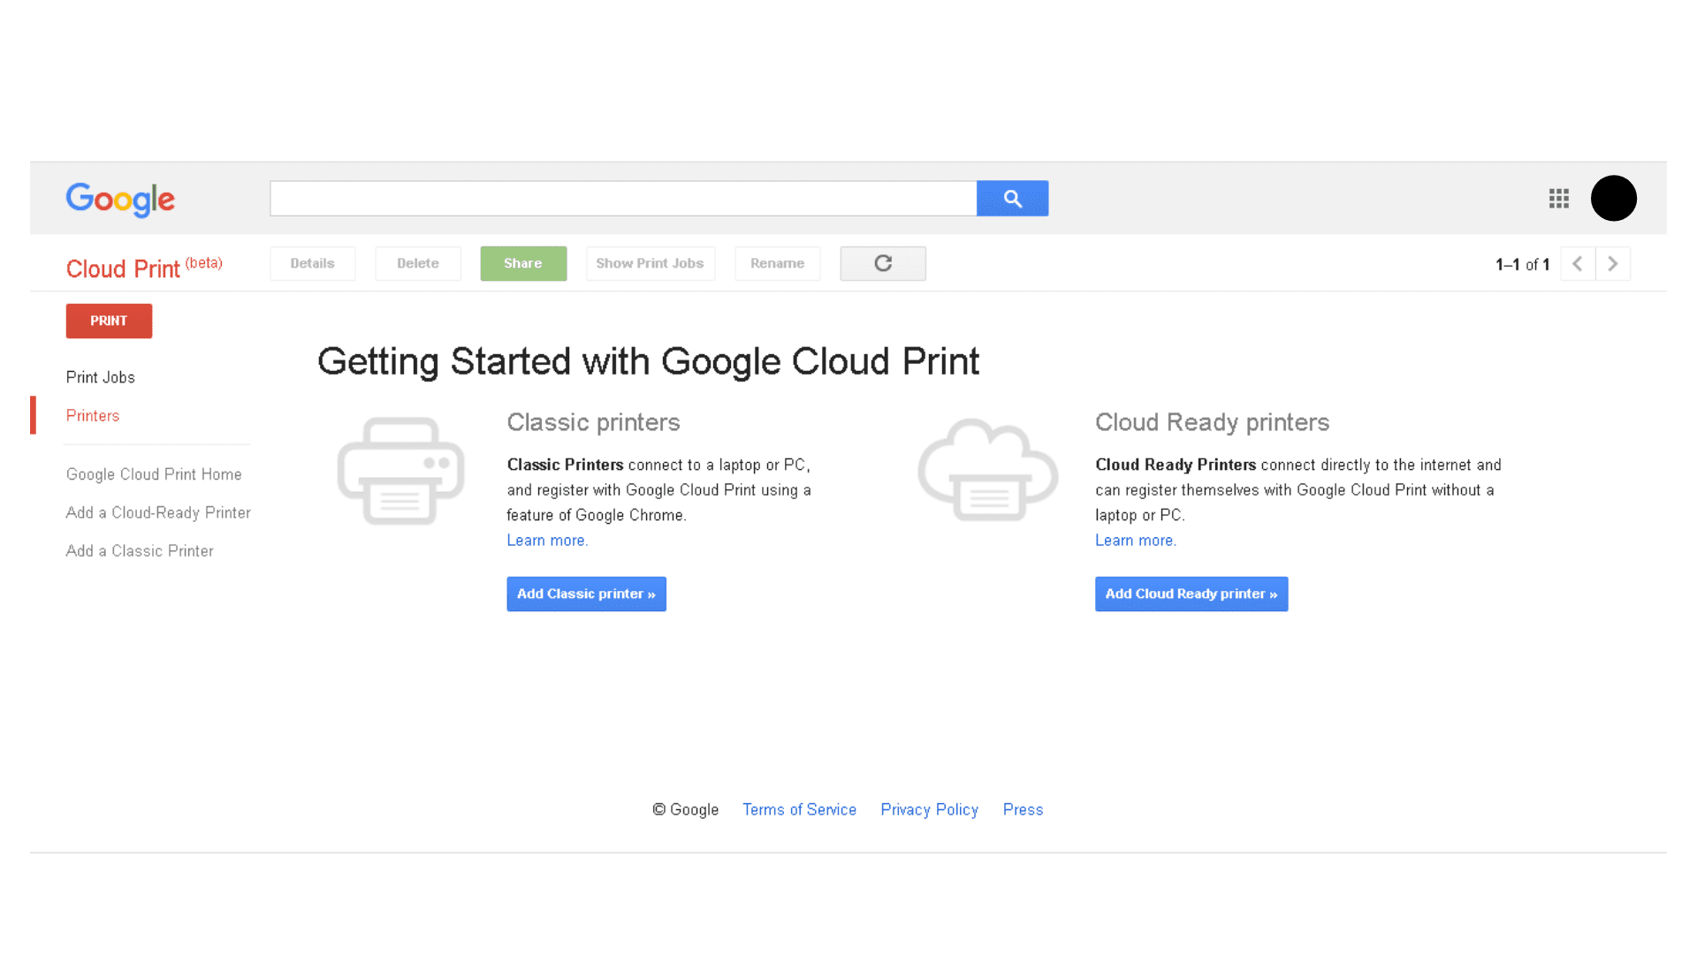The width and height of the screenshot is (1697, 954).
Task: Open Google Cloud Print Home link
Action: [x=154, y=474]
